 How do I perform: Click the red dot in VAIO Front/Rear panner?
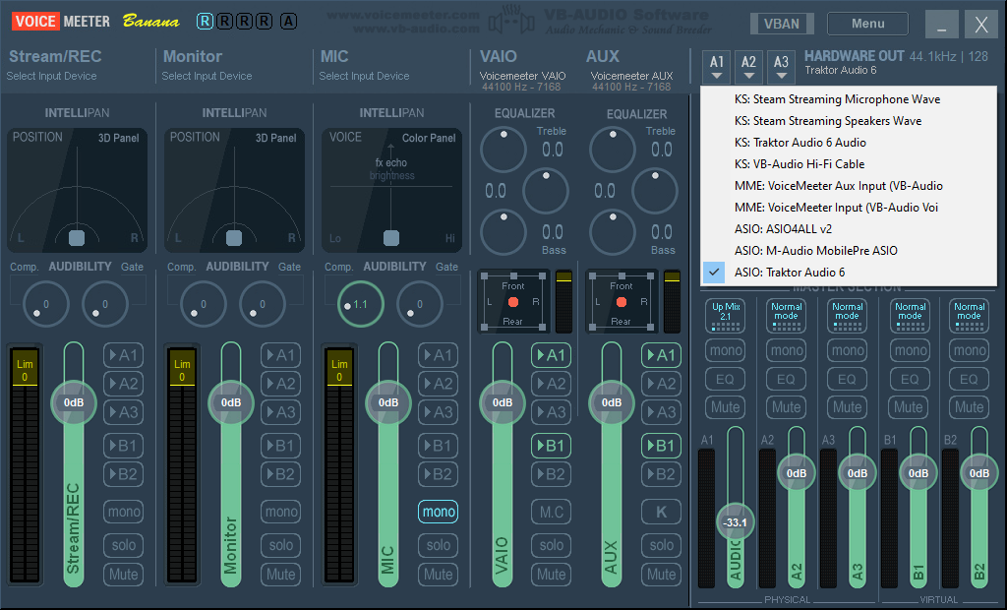click(x=513, y=302)
